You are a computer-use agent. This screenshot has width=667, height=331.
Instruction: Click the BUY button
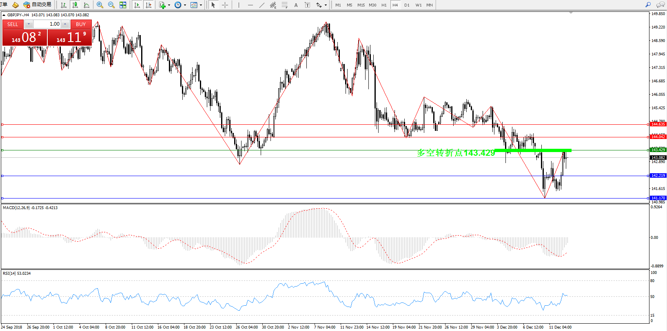pyautogui.click(x=81, y=24)
